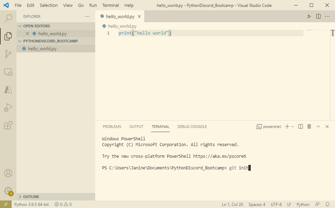Select the Explorer icon in the activity bar

pos(8,36)
